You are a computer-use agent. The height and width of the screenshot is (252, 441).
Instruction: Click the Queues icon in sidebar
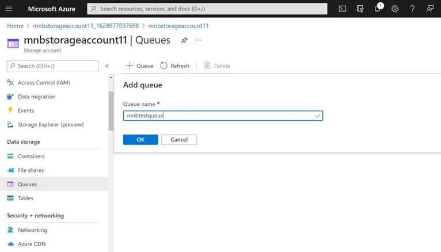point(10,184)
